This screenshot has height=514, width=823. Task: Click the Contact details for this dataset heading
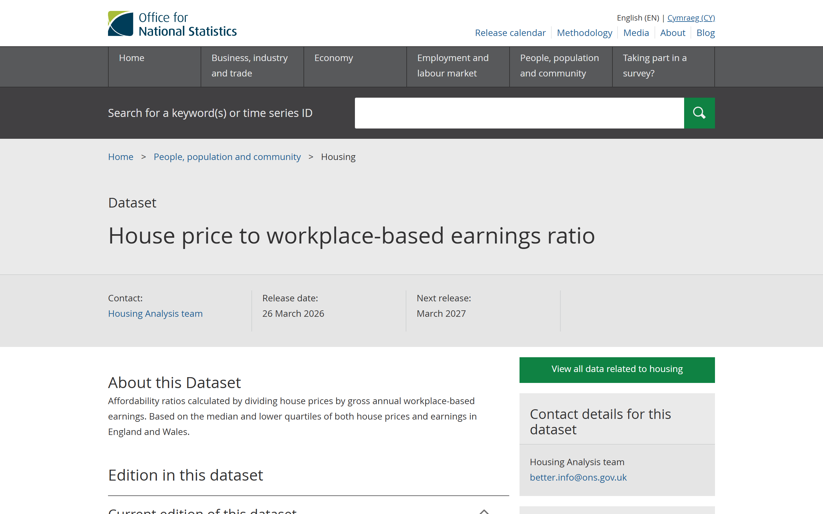(x=600, y=421)
